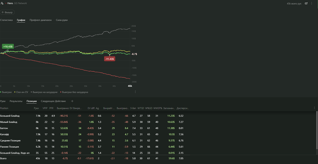Click the Hero player name
The height and width of the screenshot is (164, 318).
tap(10, 3)
